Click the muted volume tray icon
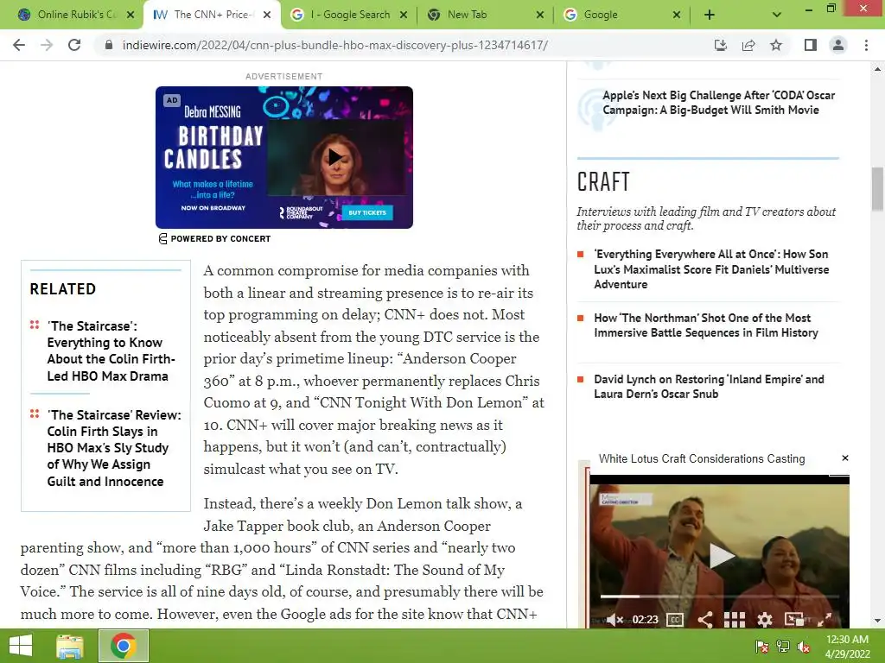Screen dimensions: 885x663 point(804,647)
